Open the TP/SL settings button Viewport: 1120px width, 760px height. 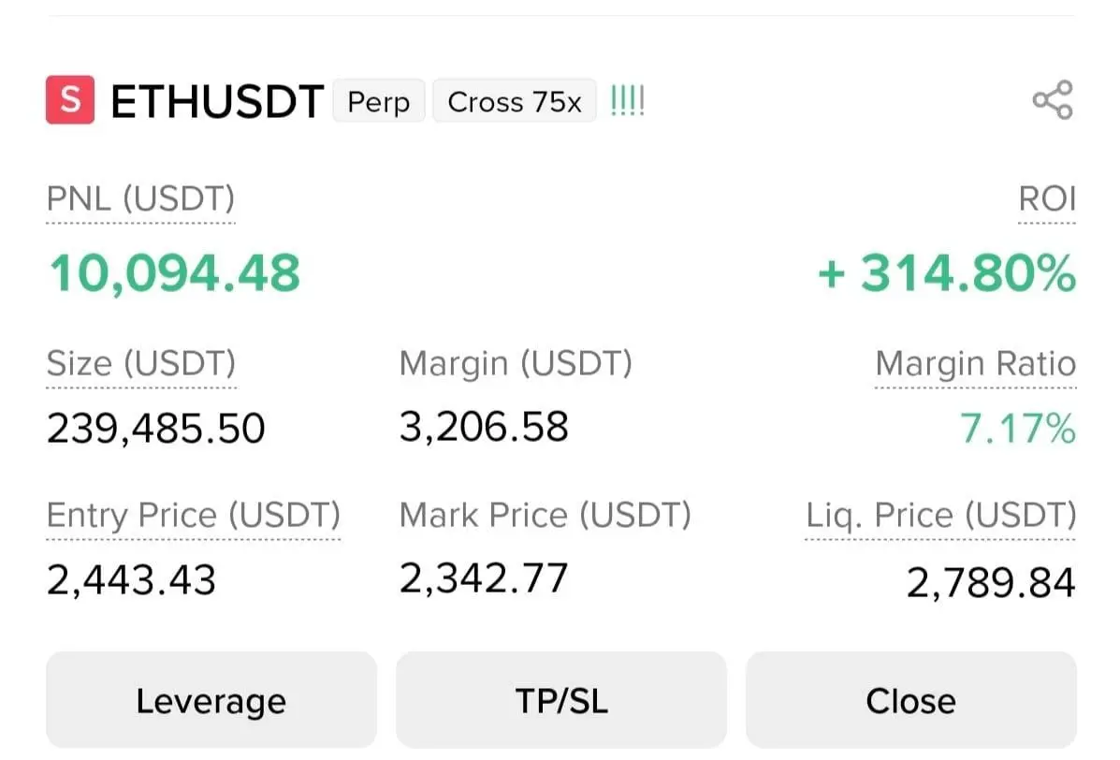pos(561,700)
